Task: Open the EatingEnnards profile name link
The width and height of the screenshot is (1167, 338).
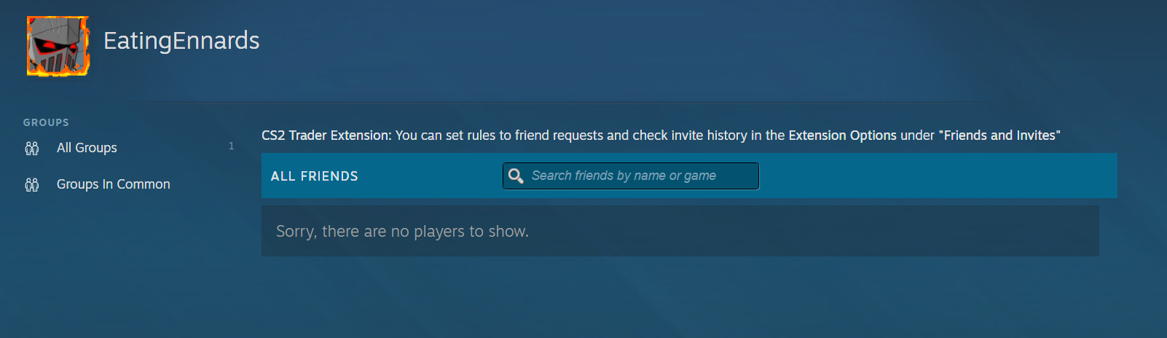Action: pyautogui.click(x=181, y=41)
